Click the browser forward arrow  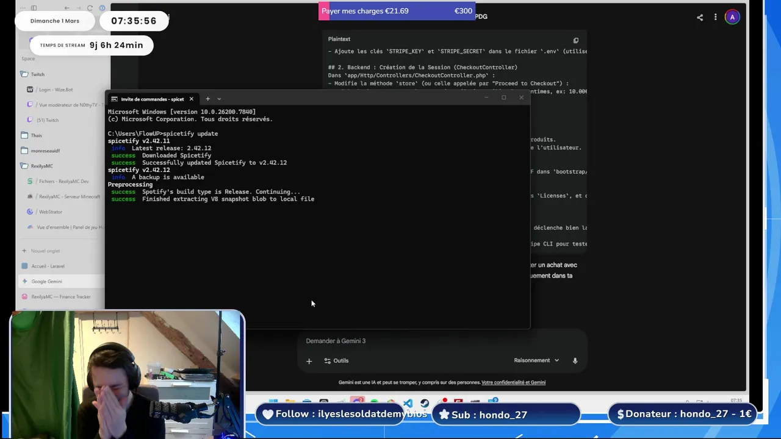coord(78,8)
